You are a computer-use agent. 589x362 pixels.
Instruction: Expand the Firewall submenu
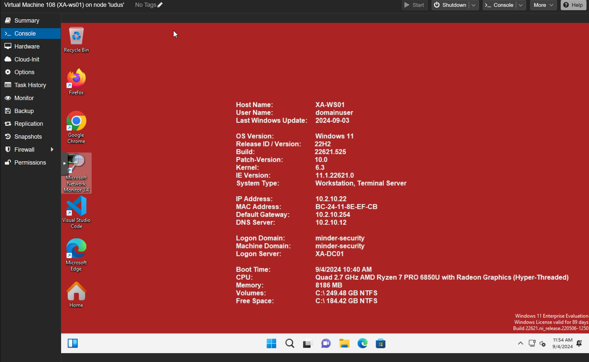52,150
